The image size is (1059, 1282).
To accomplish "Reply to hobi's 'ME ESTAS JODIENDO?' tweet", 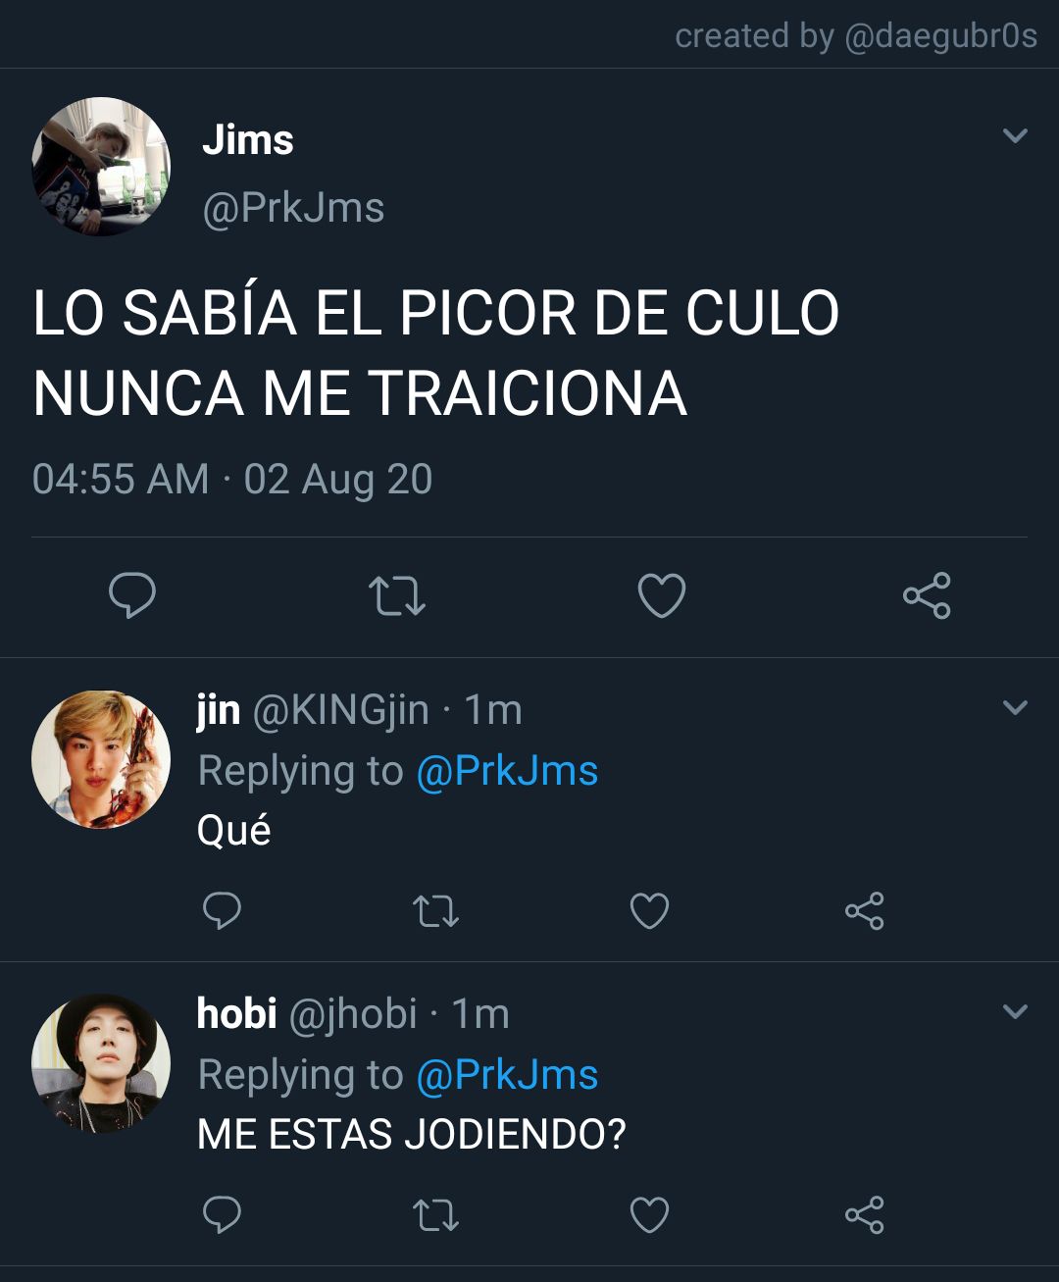I will click(222, 1215).
